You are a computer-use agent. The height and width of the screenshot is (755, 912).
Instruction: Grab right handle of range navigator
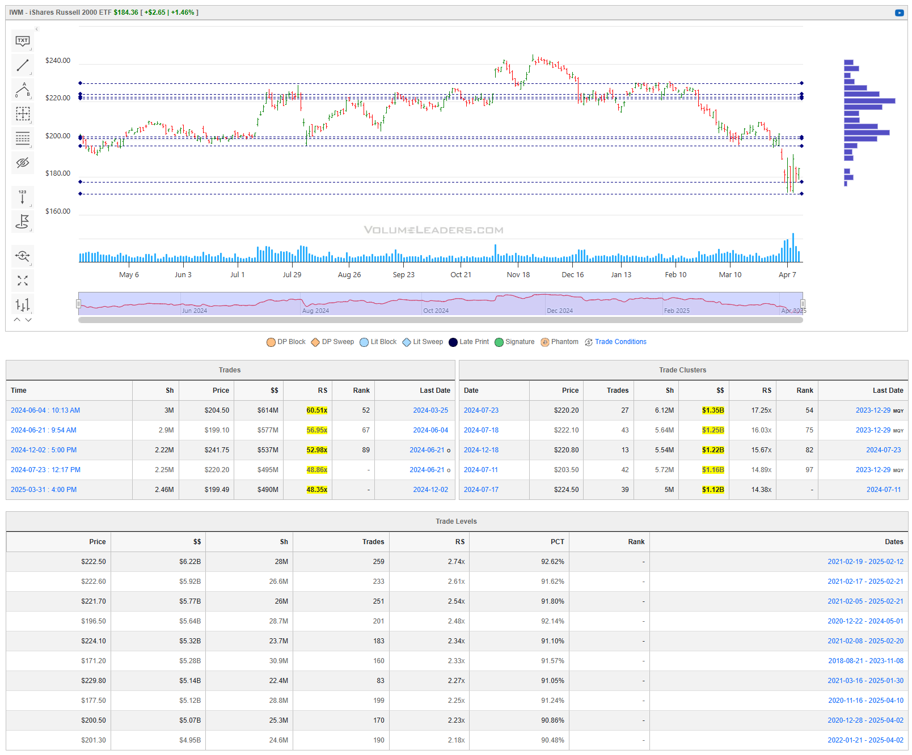(x=803, y=304)
